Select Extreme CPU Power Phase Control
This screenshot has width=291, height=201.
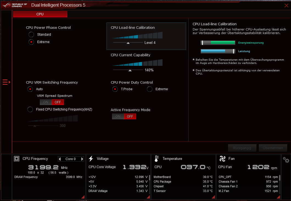(x=31, y=42)
